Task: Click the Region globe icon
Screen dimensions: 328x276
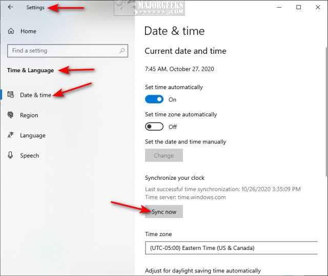Action: [x=11, y=115]
